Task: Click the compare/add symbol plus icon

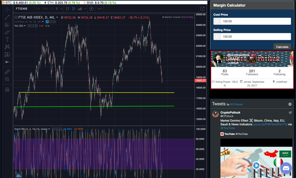Action: (90, 8)
